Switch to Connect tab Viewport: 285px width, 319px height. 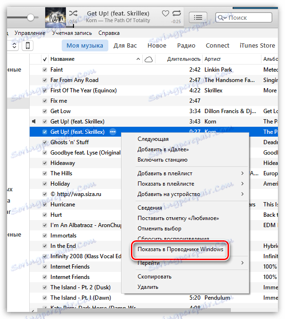click(218, 46)
